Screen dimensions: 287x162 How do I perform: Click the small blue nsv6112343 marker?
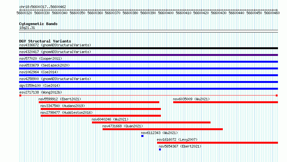coord(143,136)
